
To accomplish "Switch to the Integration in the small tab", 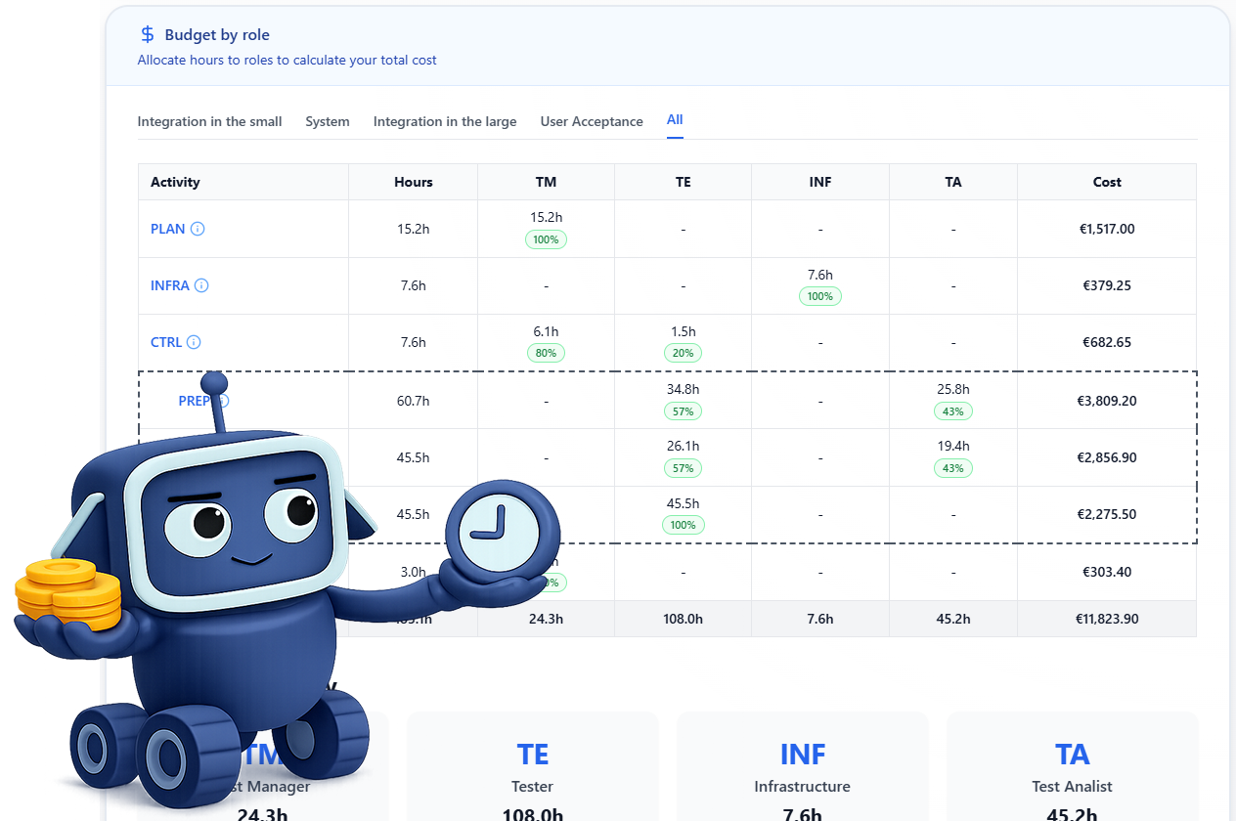I will pos(209,122).
